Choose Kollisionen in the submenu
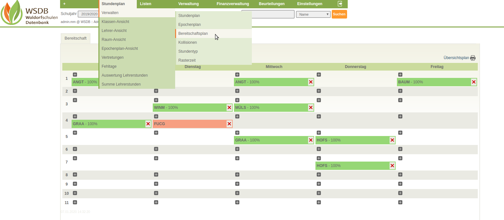504x220 pixels. pyautogui.click(x=188, y=42)
